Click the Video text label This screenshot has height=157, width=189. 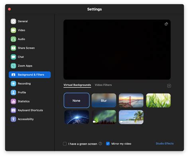tap(22, 30)
